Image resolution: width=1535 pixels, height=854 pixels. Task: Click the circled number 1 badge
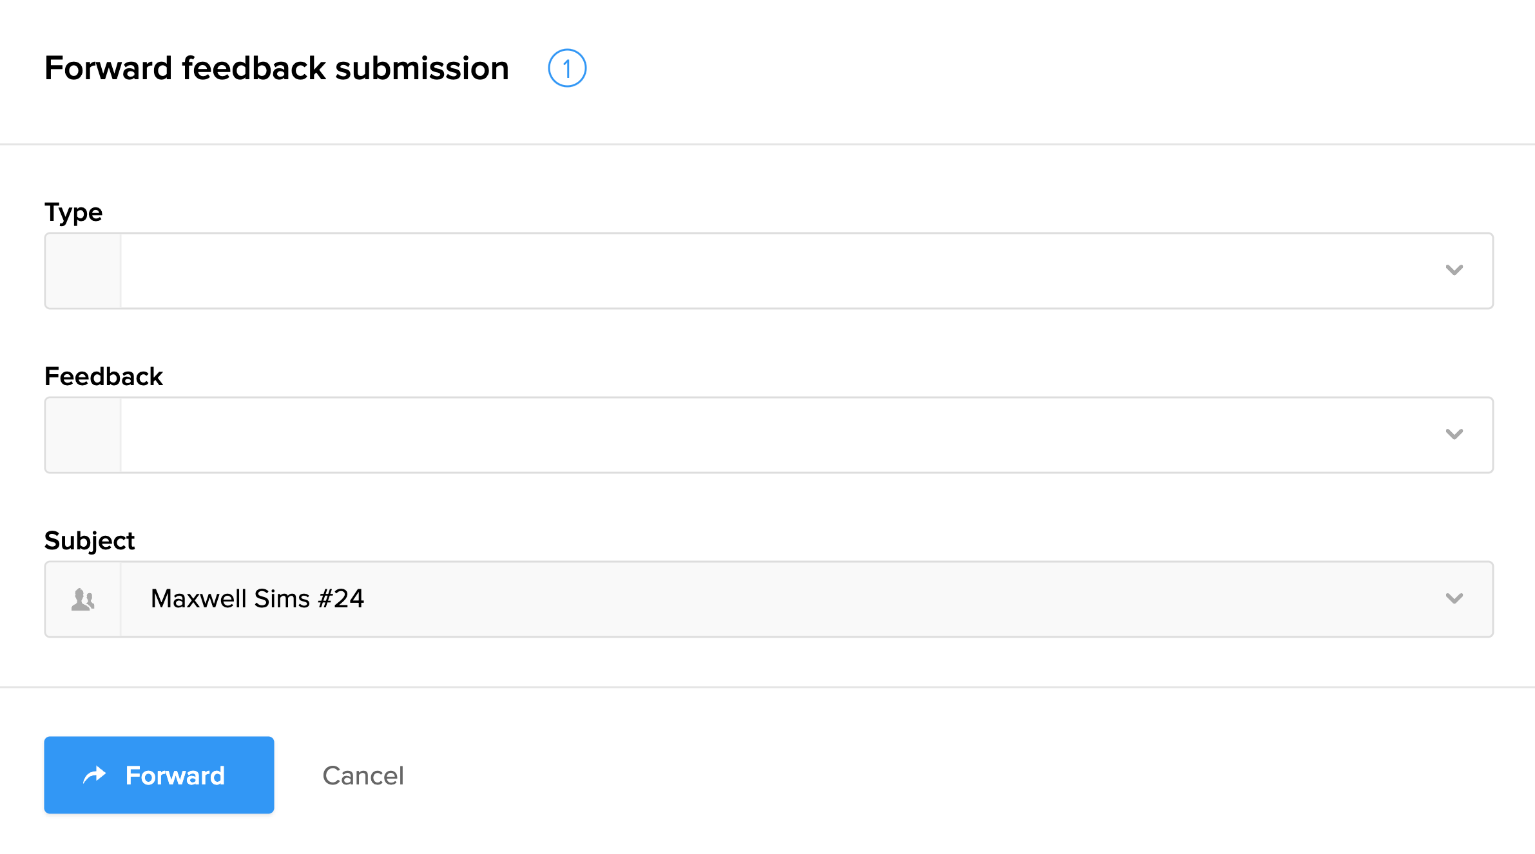566,68
